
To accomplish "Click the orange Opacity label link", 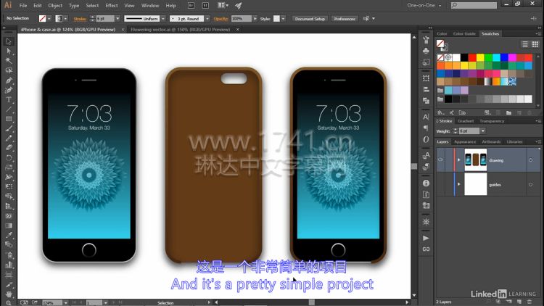I will [221, 19].
